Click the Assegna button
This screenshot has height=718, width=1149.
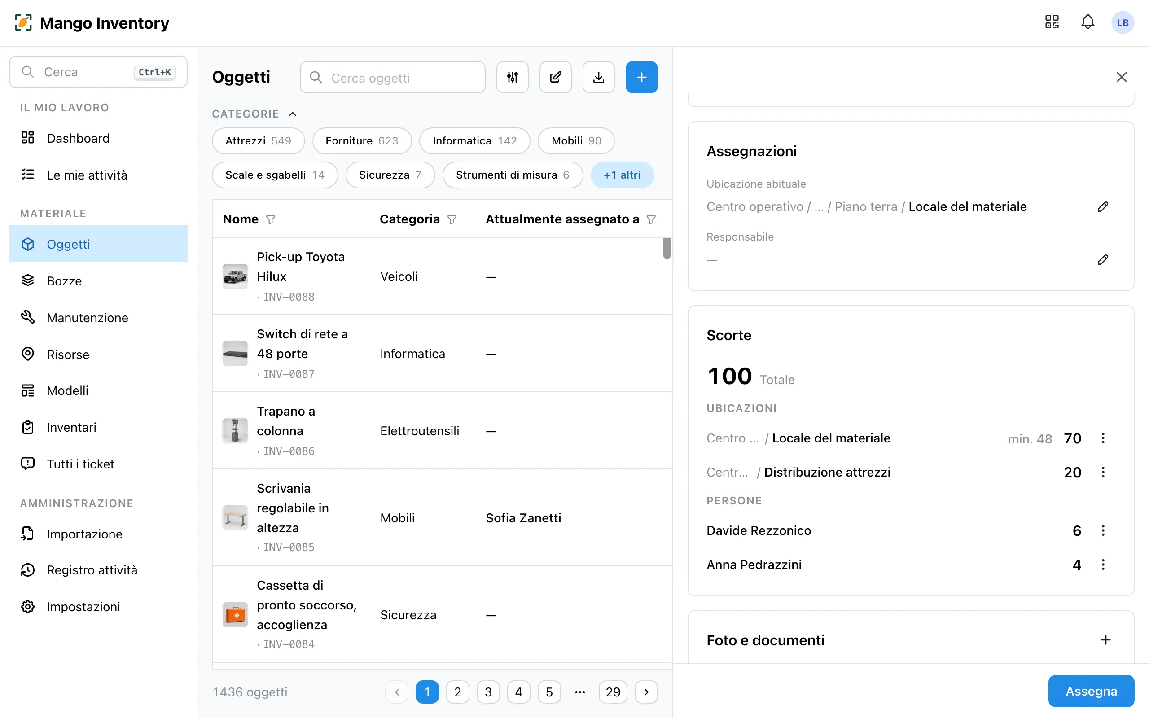pyautogui.click(x=1091, y=691)
